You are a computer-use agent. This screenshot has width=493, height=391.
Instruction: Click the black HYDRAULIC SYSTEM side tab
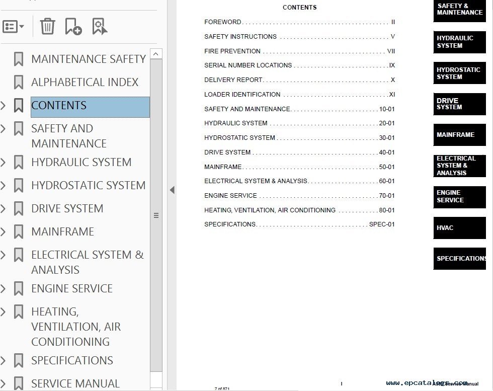[x=459, y=42]
